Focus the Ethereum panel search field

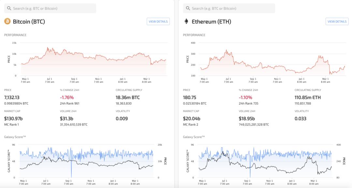(x=229, y=8)
